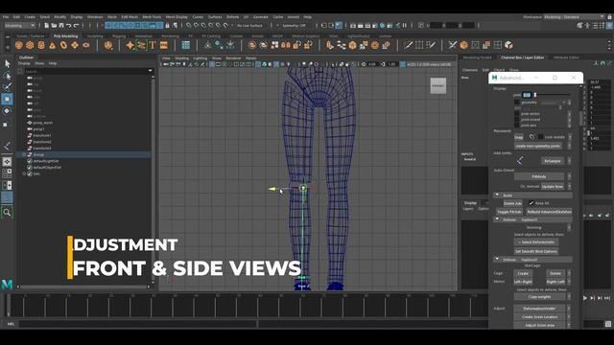Create a polygon plane from the shelf

point(75,45)
